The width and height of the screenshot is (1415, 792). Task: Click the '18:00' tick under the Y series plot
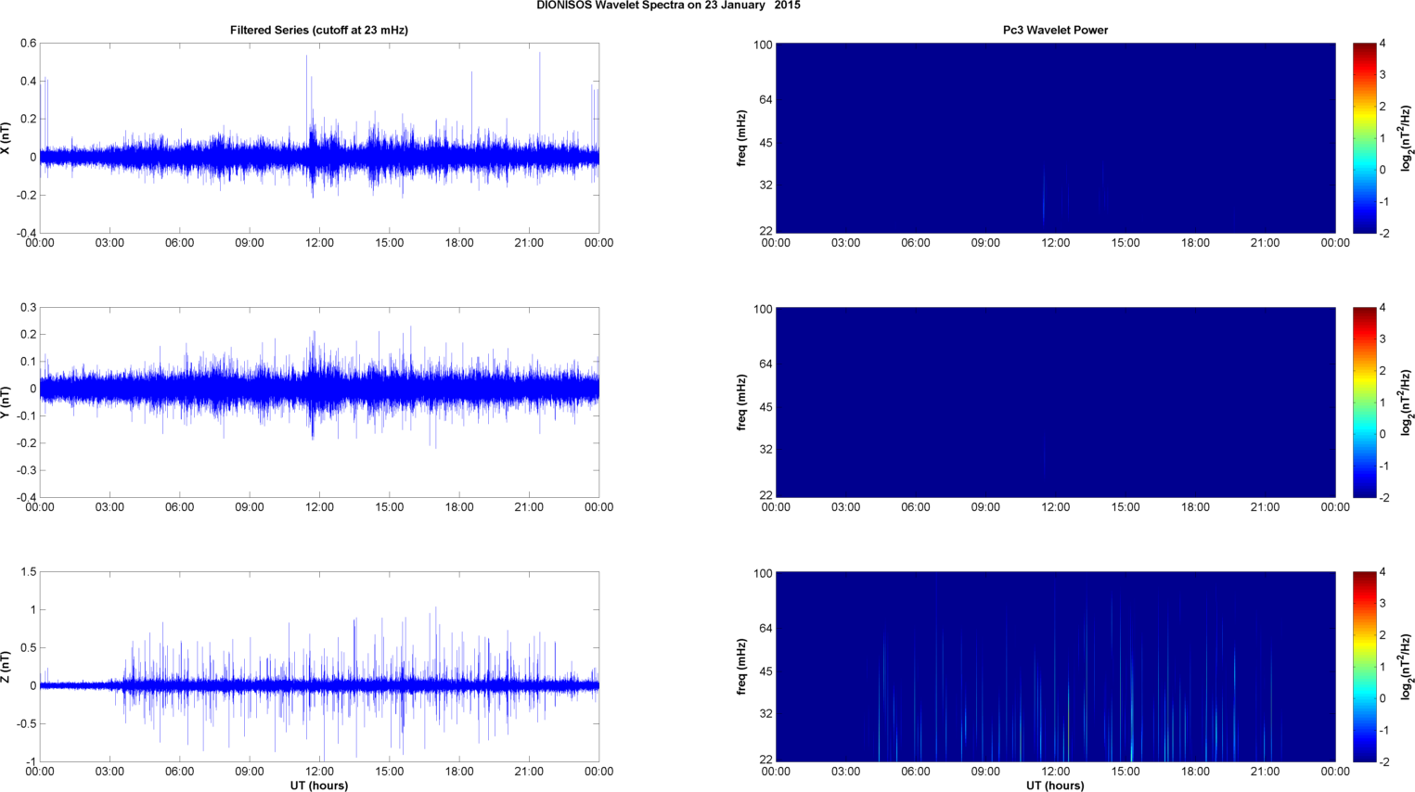tap(459, 507)
